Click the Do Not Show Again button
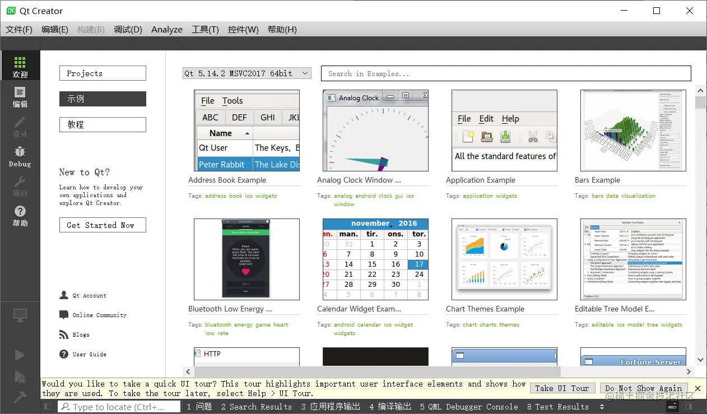The image size is (707, 414). (644, 388)
